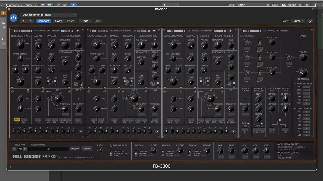Go to the previous preset arrow
This screenshot has height=181, width=323.
(x=24, y=21)
